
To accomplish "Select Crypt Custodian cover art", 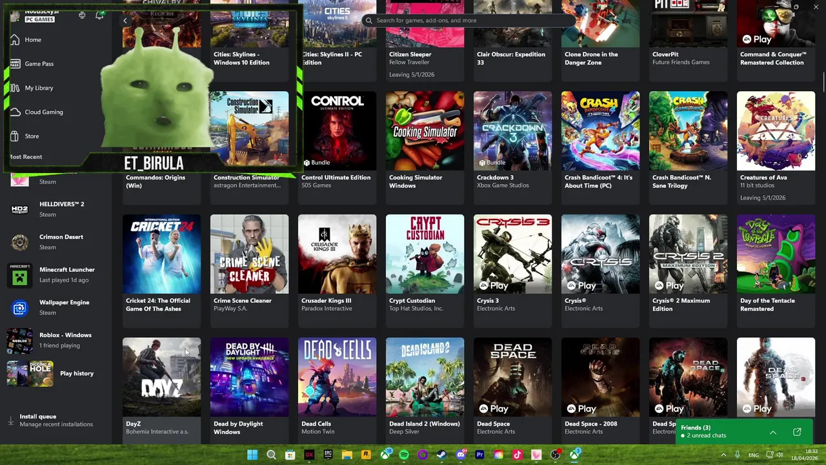I will pos(425,254).
